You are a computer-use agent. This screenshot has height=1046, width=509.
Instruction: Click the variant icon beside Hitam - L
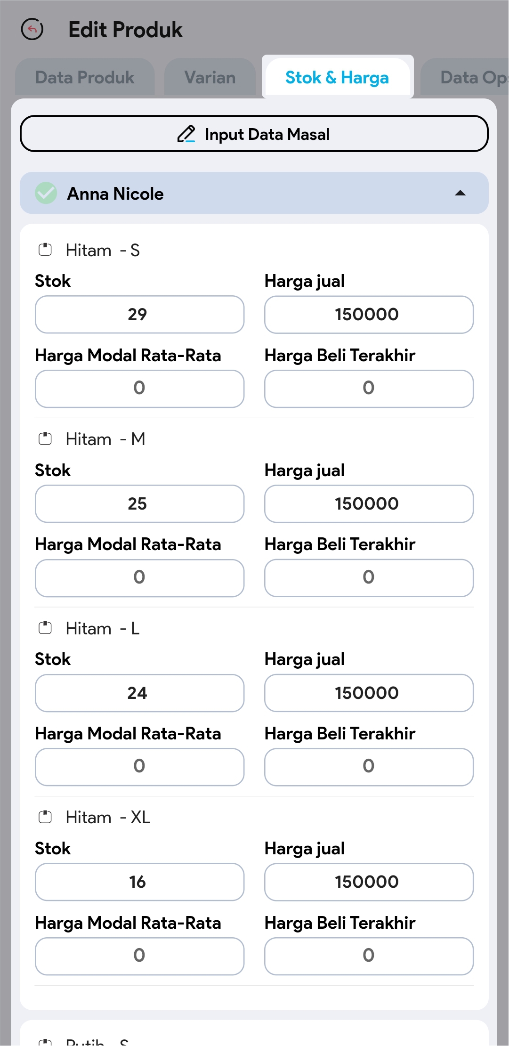[x=45, y=628]
